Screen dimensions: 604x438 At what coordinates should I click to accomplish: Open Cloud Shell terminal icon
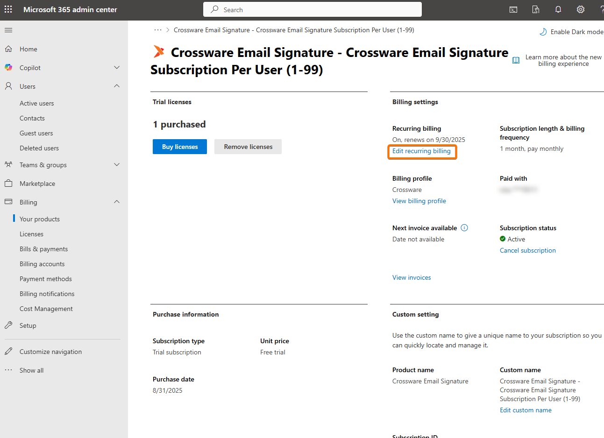(513, 9)
